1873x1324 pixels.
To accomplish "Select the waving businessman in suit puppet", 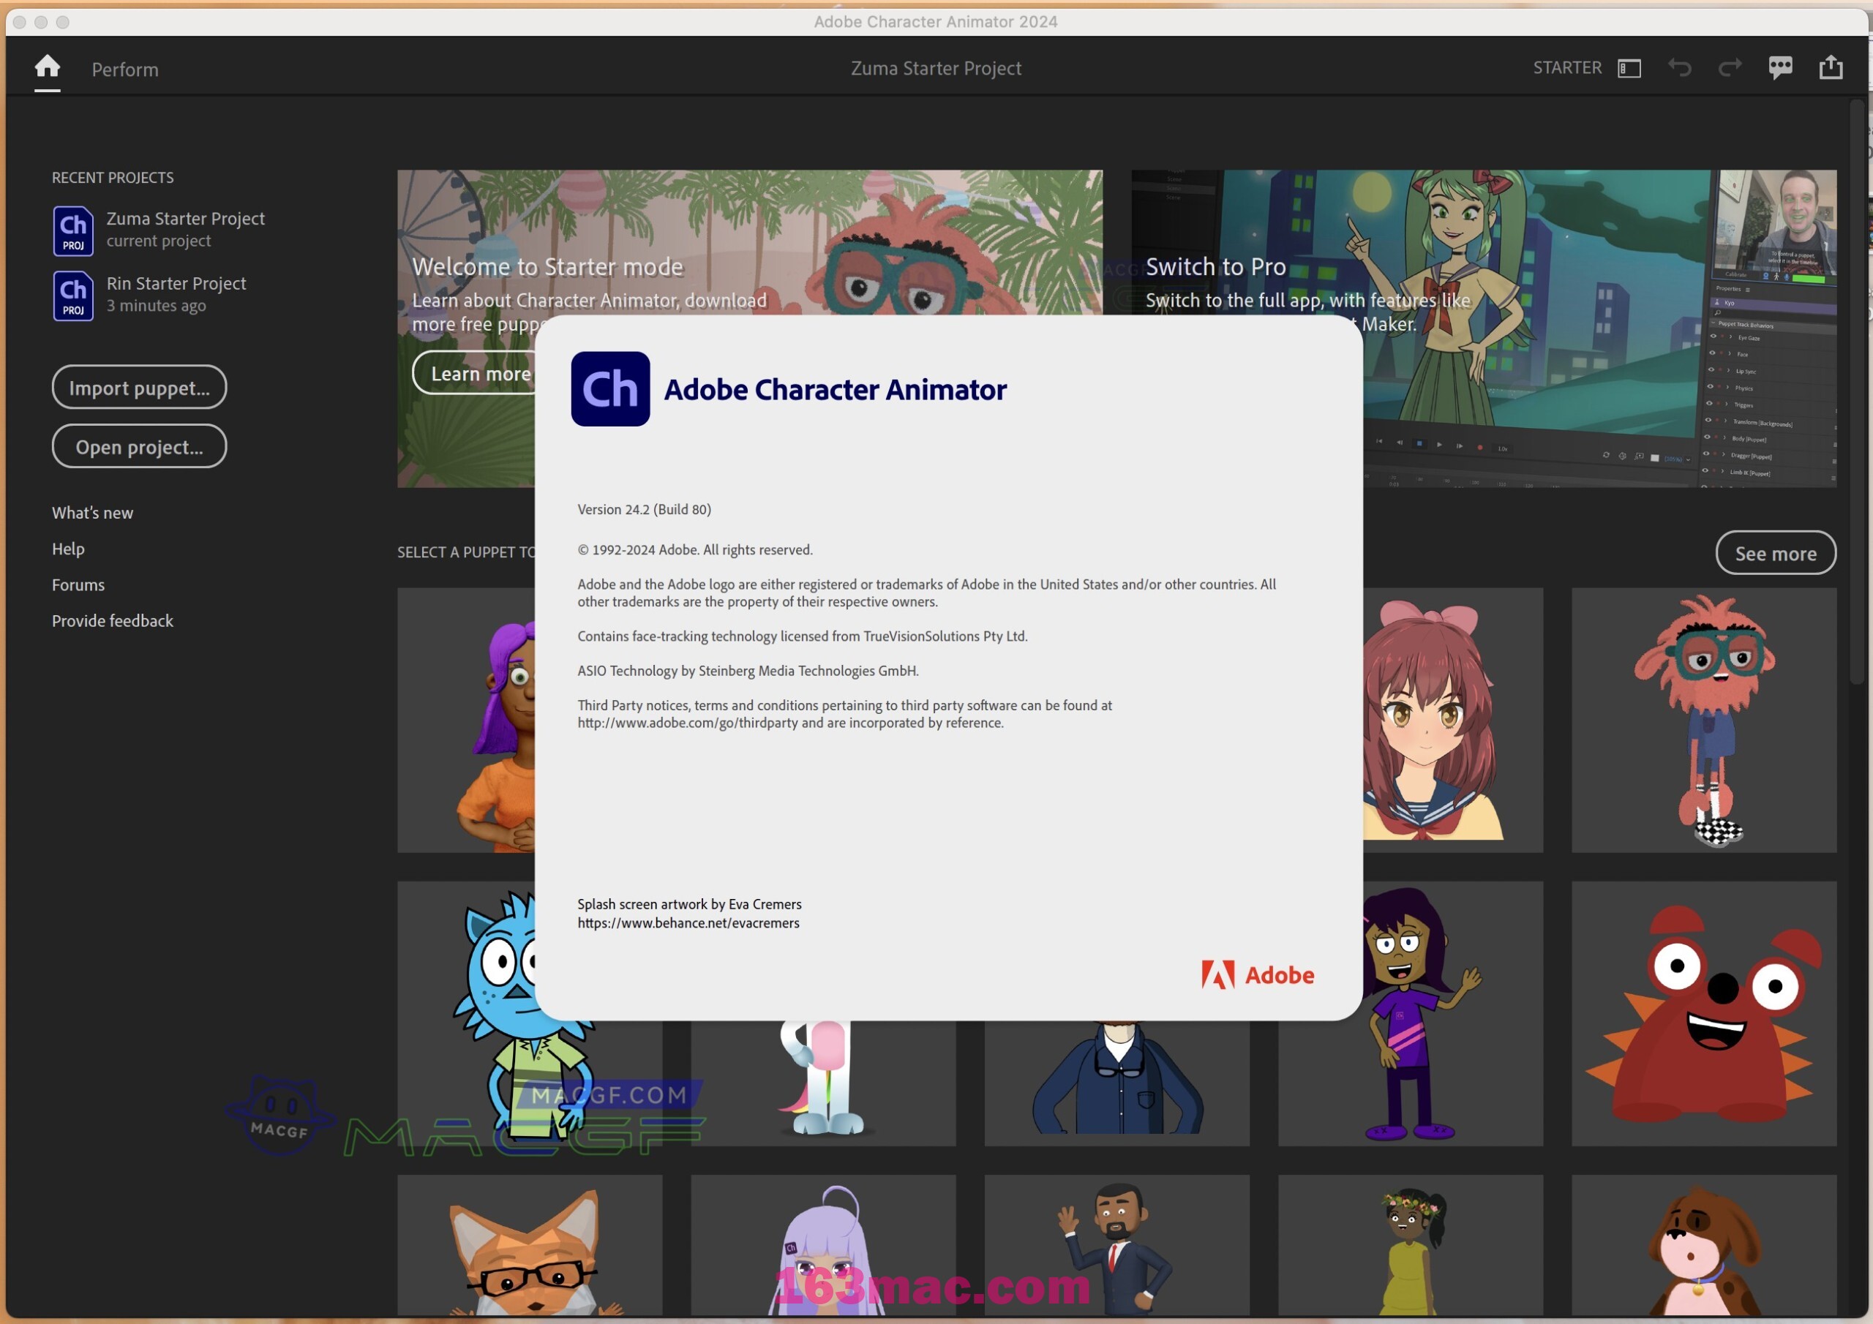I will pyautogui.click(x=1116, y=1245).
